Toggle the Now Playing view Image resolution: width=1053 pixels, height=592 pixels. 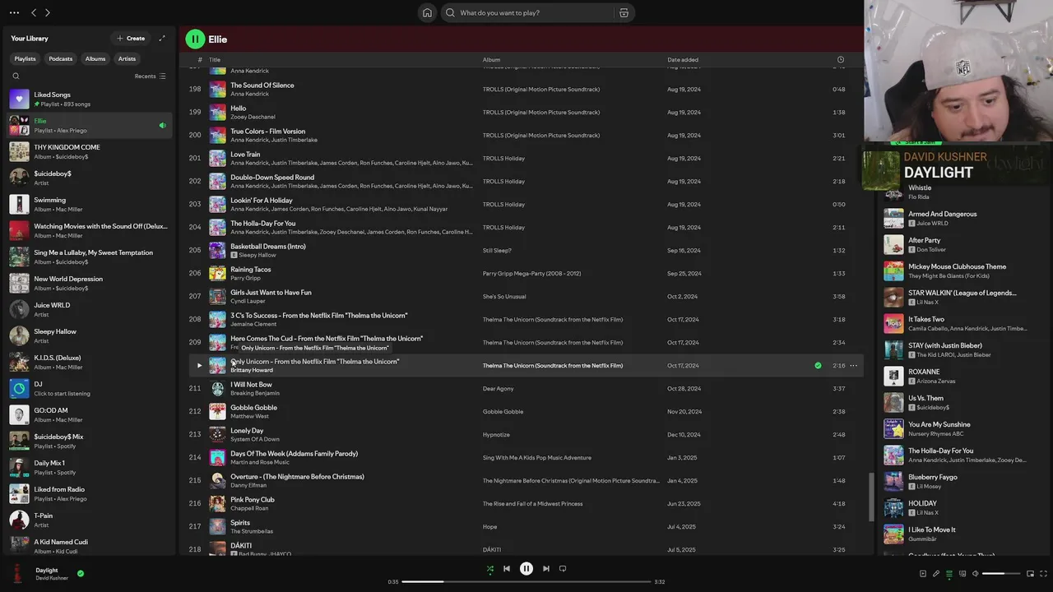coord(923,573)
